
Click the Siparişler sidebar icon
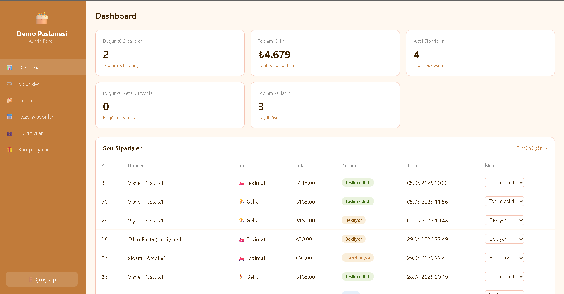pos(10,84)
